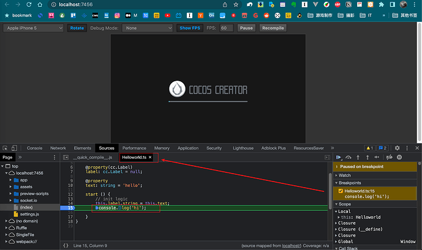Open Chrome profile avatar

click(x=404, y=4)
